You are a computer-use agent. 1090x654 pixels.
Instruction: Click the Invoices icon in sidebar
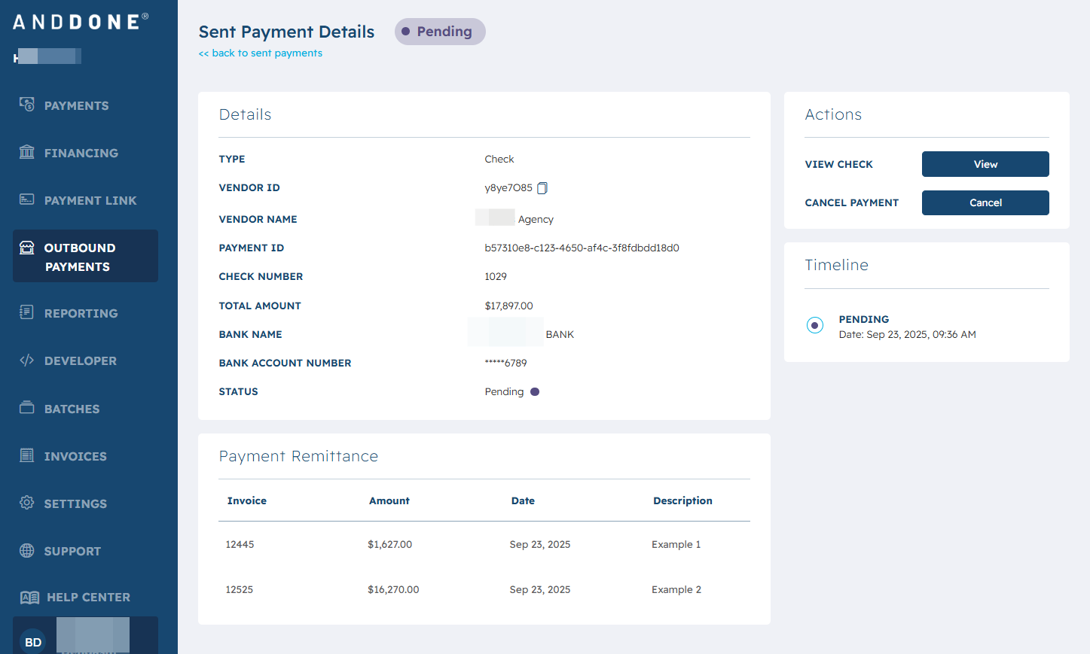pyautogui.click(x=27, y=455)
